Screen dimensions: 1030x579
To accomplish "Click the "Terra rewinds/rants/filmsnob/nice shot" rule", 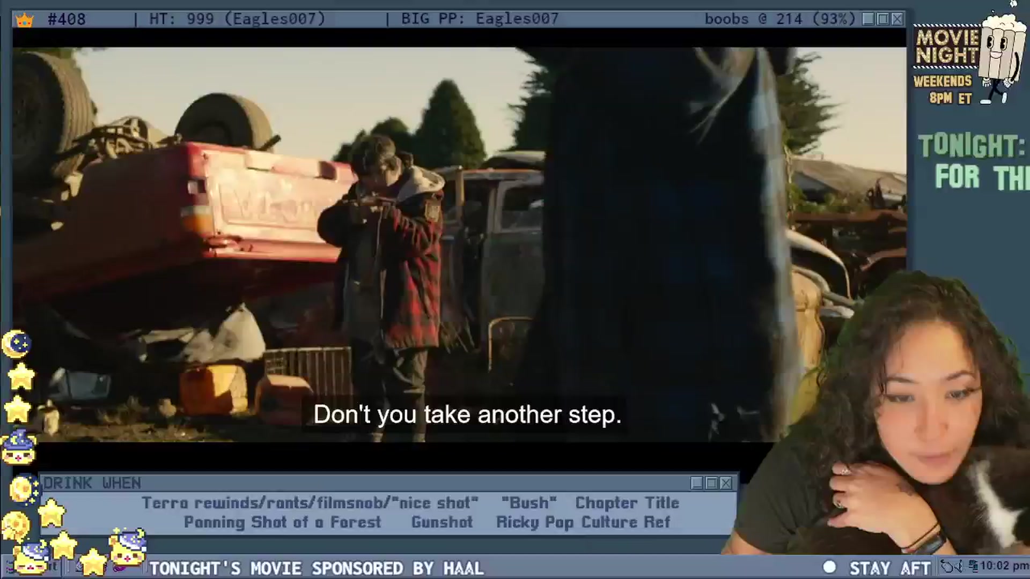I will [310, 503].
